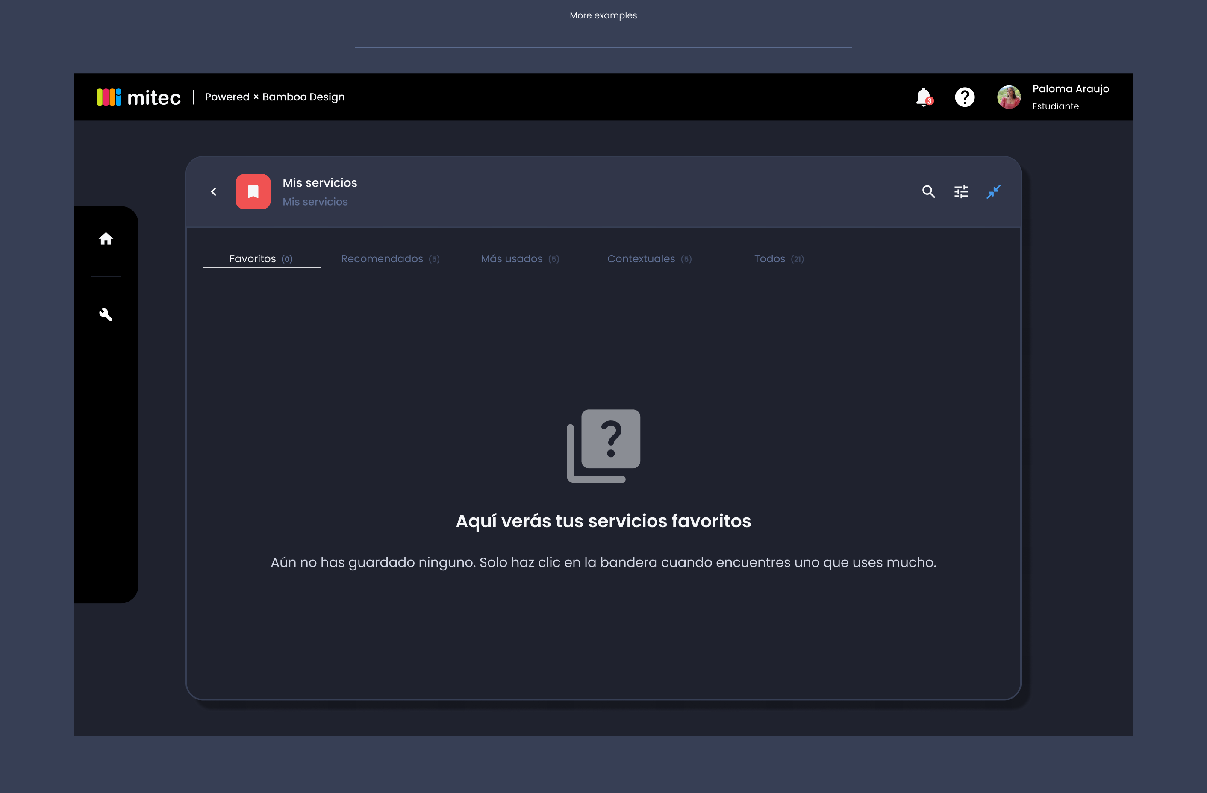Click the Estudiante role label

1055,106
